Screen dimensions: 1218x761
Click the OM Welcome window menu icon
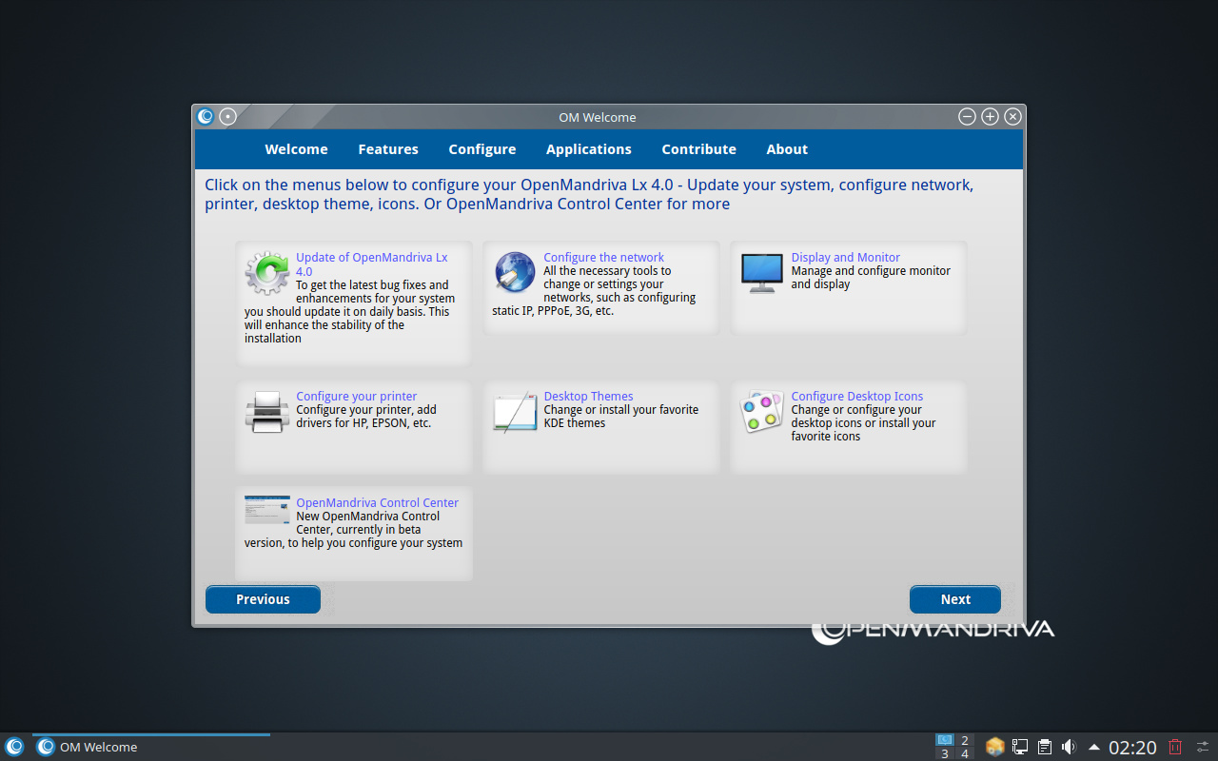(x=206, y=117)
